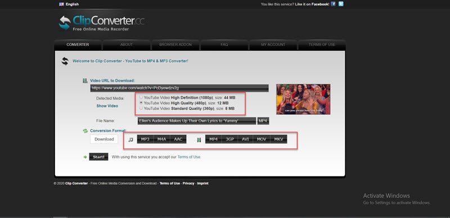
Task: Open the Privacy footer link
Action: click(x=188, y=183)
